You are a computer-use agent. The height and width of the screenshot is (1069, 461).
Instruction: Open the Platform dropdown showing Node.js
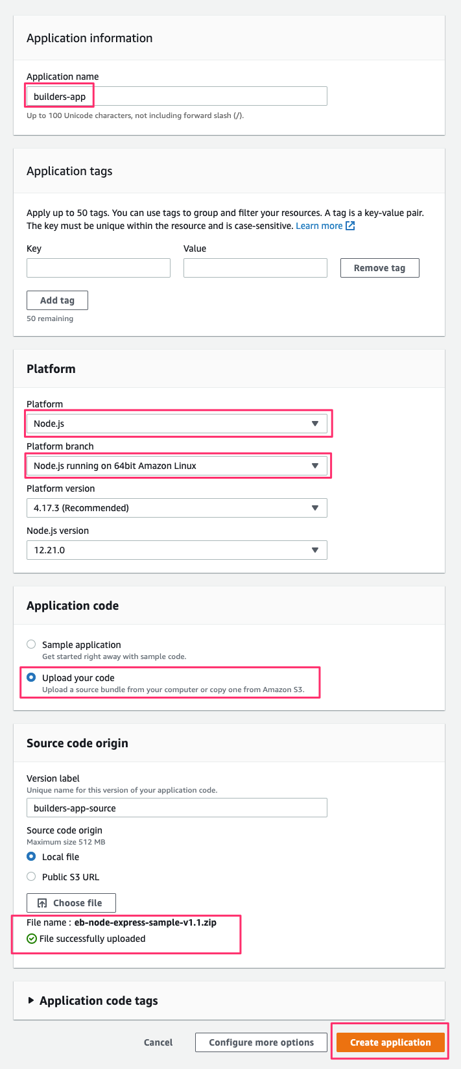(x=177, y=424)
